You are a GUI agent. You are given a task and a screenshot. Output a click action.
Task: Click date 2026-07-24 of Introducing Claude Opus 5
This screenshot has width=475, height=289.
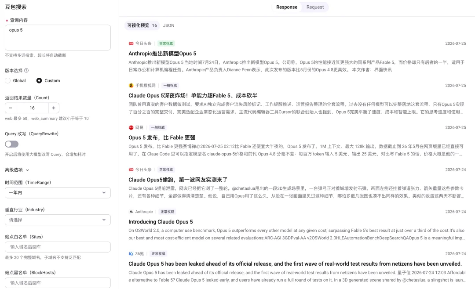(456, 212)
